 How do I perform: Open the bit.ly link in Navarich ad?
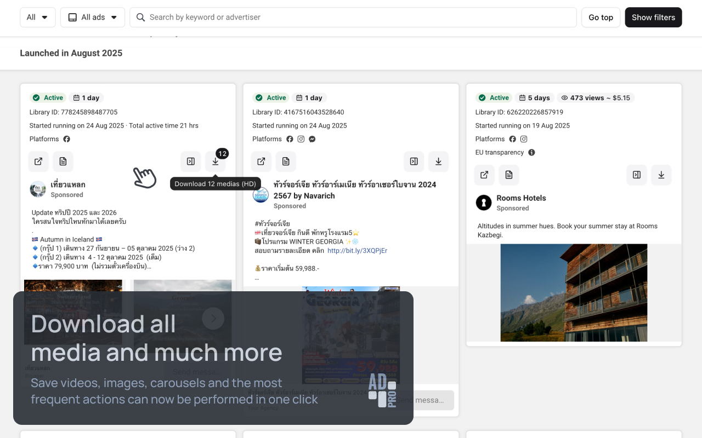point(357,251)
